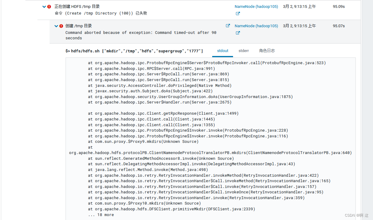Click external link icon below first NameNode link
The image size is (373, 220).
(x=238, y=14)
